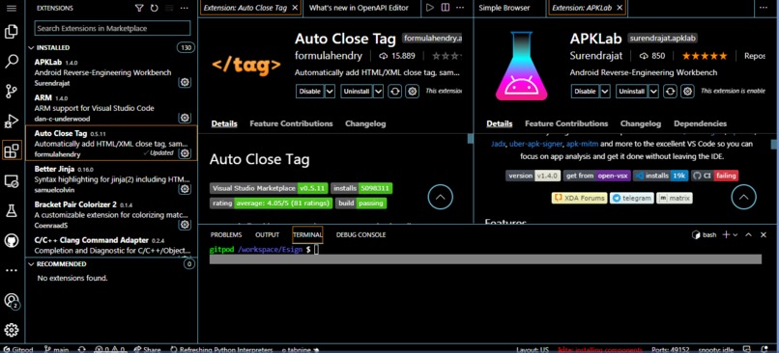Switch to the Problems panel tab
Screen dimensions: 779x353
point(226,234)
